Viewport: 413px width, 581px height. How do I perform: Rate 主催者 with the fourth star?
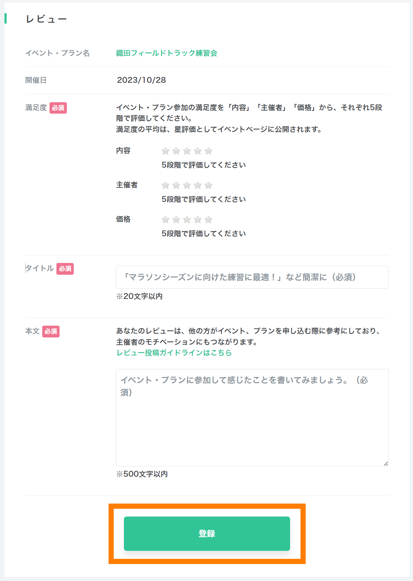point(198,185)
